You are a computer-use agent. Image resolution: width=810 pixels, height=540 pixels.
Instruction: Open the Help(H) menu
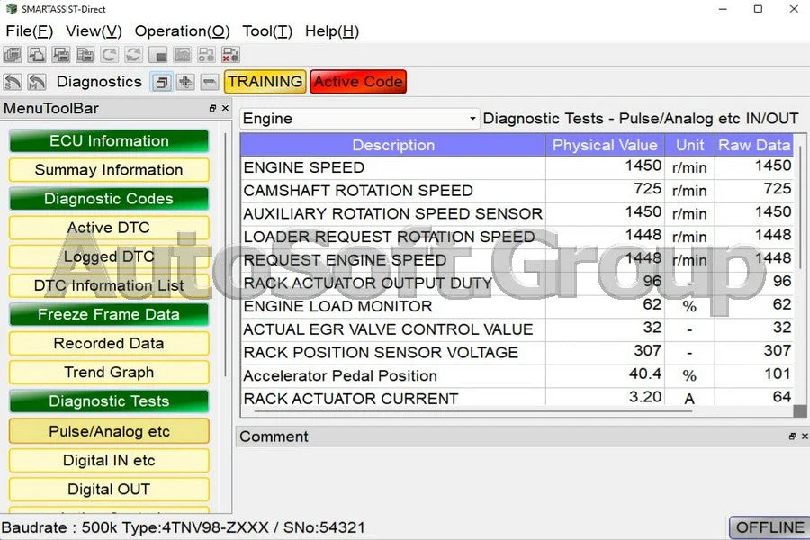coord(331,31)
